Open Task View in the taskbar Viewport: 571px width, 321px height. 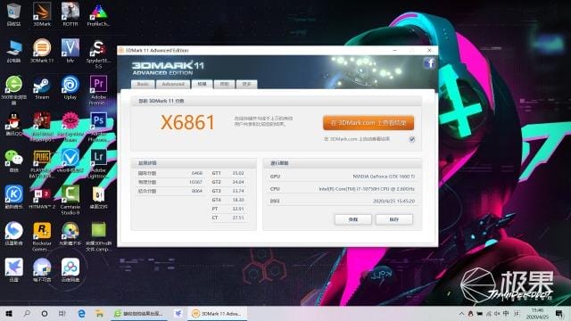point(62,313)
